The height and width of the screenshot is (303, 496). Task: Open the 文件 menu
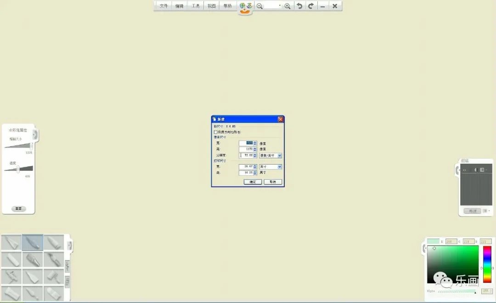(x=163, y=6)
